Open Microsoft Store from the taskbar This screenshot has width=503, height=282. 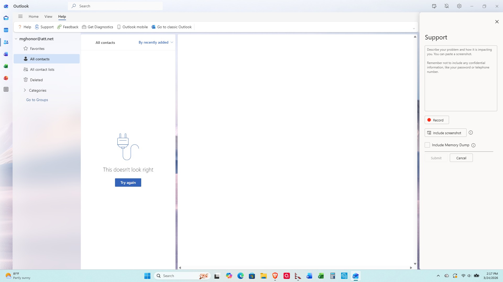pyautogui.click(x=252, y=276)
